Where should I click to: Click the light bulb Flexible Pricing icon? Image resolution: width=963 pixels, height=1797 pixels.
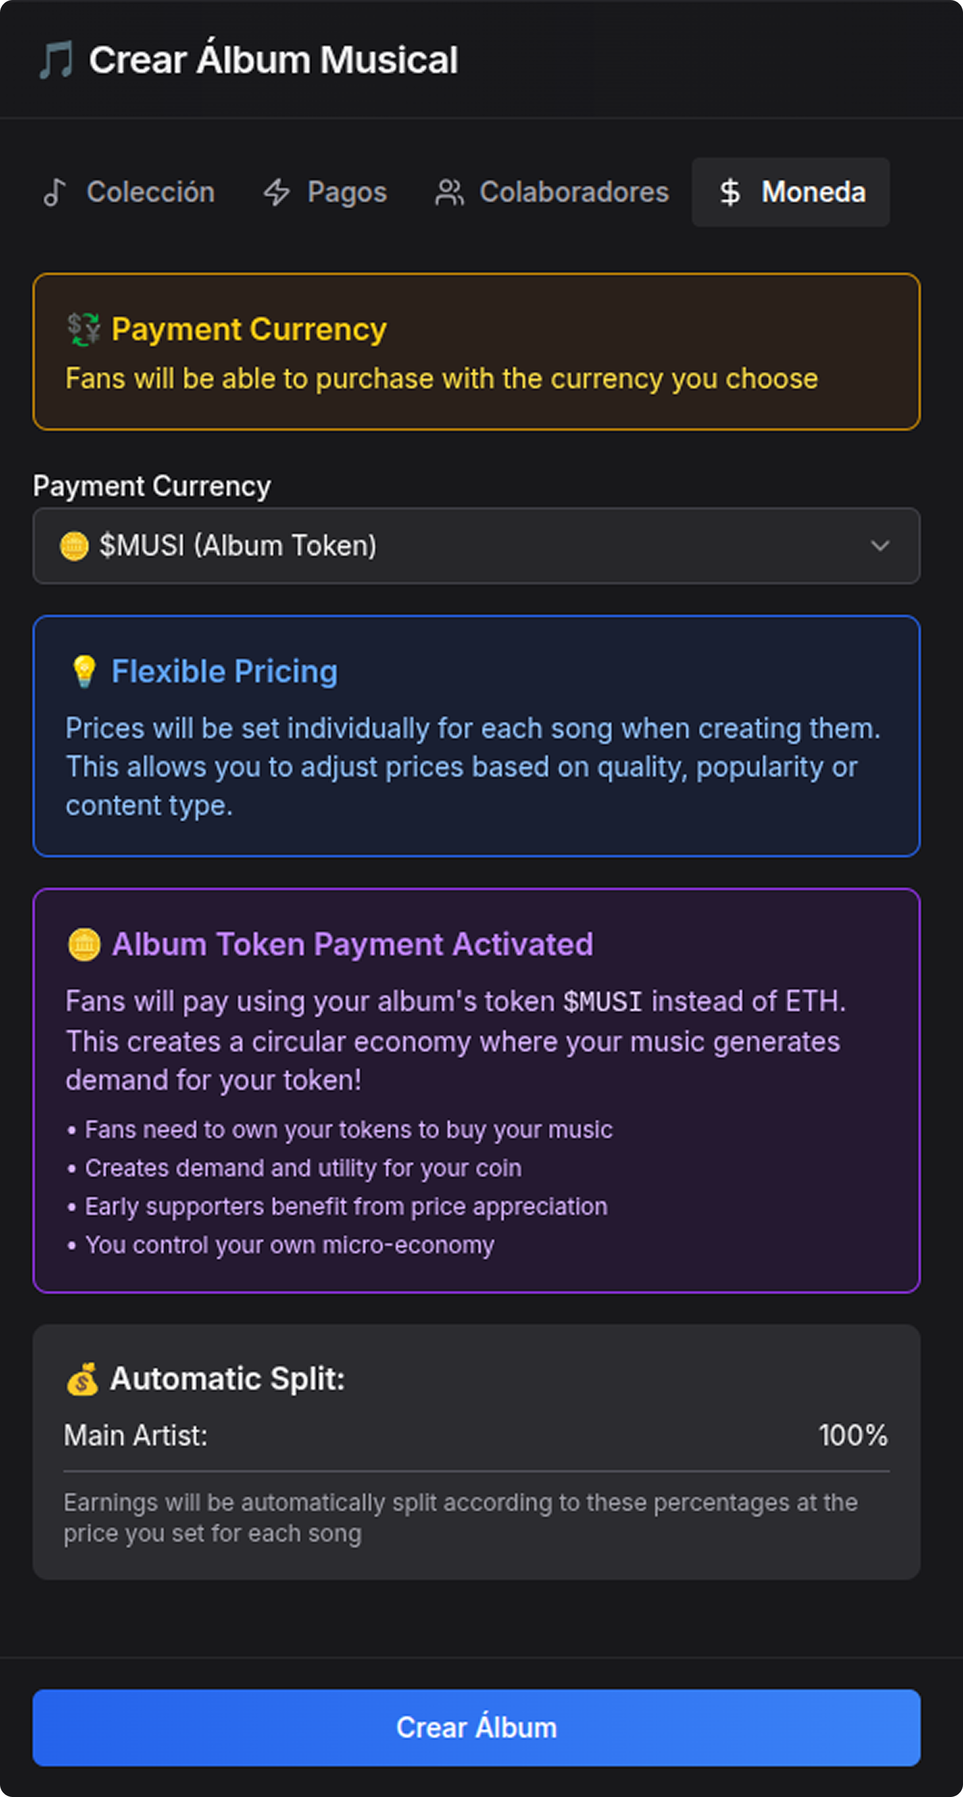(84, 672)
